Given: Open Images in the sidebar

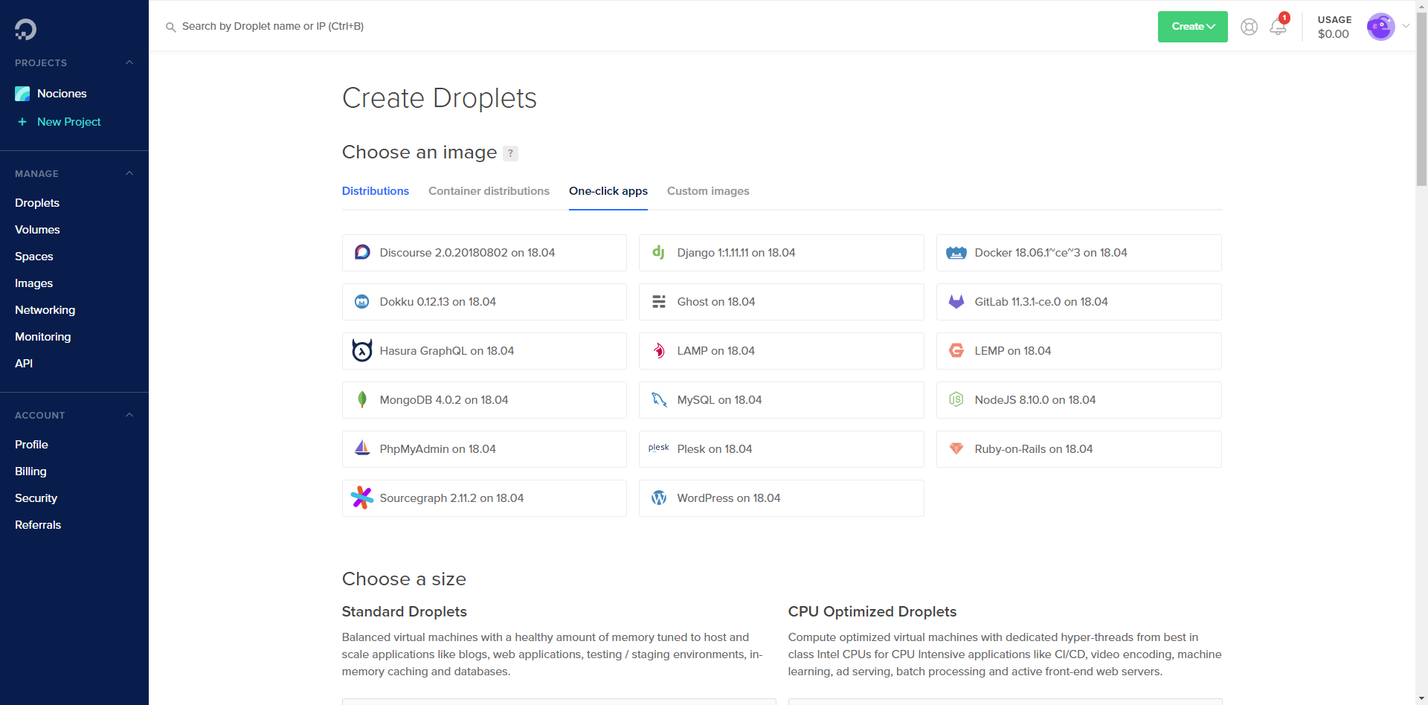Looking at the screenshot, I should click(x=33, y=283).
